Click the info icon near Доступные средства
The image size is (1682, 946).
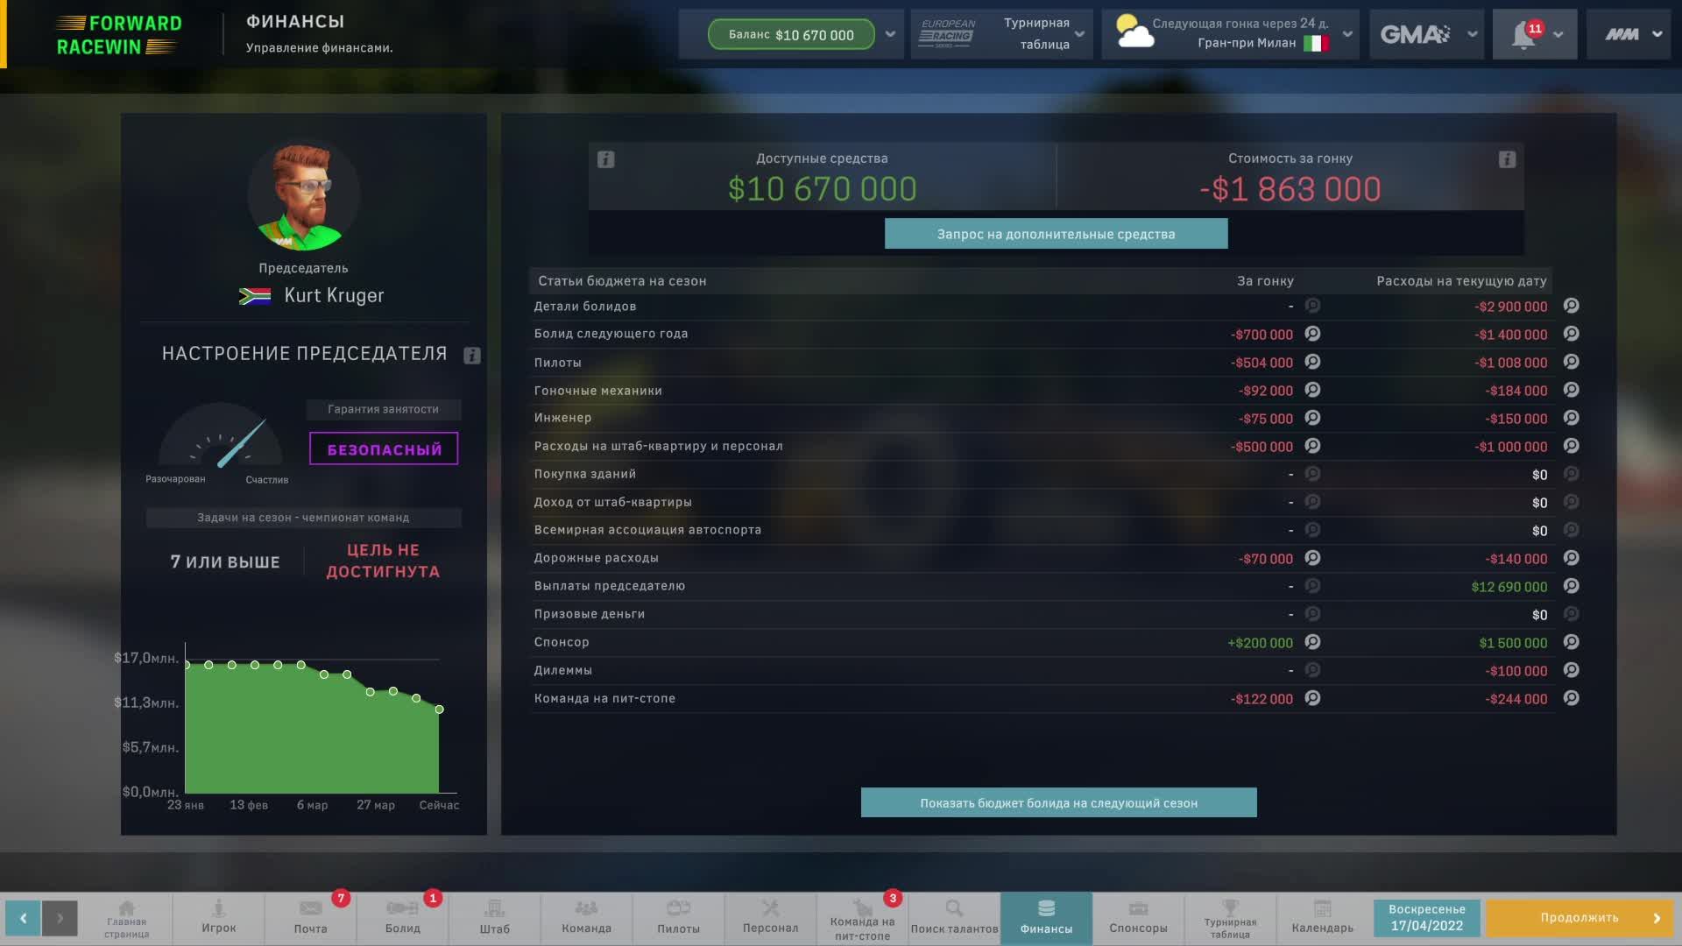coord(604,159)
